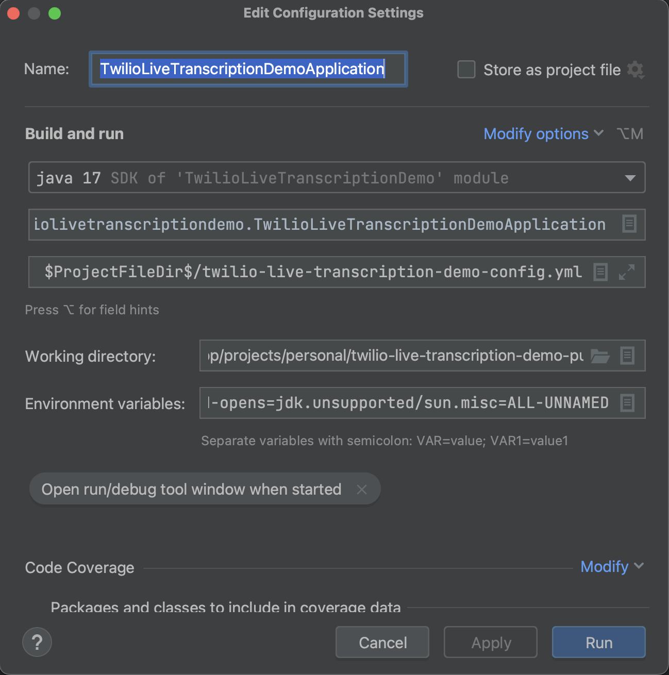
Task: Open Code Coverage Modify dropdown
Action: point(612,567)
